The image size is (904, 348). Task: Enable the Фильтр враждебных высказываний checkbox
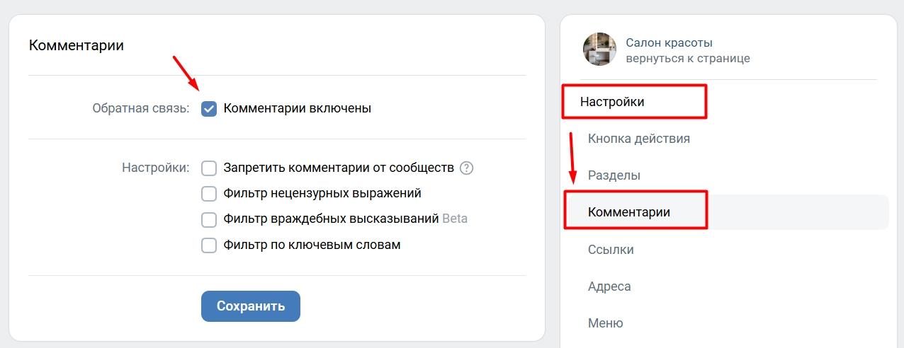(x=209, y=219)
